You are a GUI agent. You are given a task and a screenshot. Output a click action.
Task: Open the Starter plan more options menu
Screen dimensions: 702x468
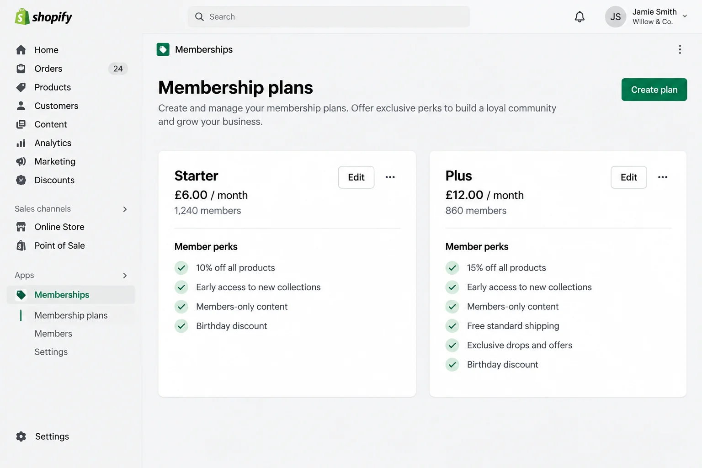pos(390,177)
